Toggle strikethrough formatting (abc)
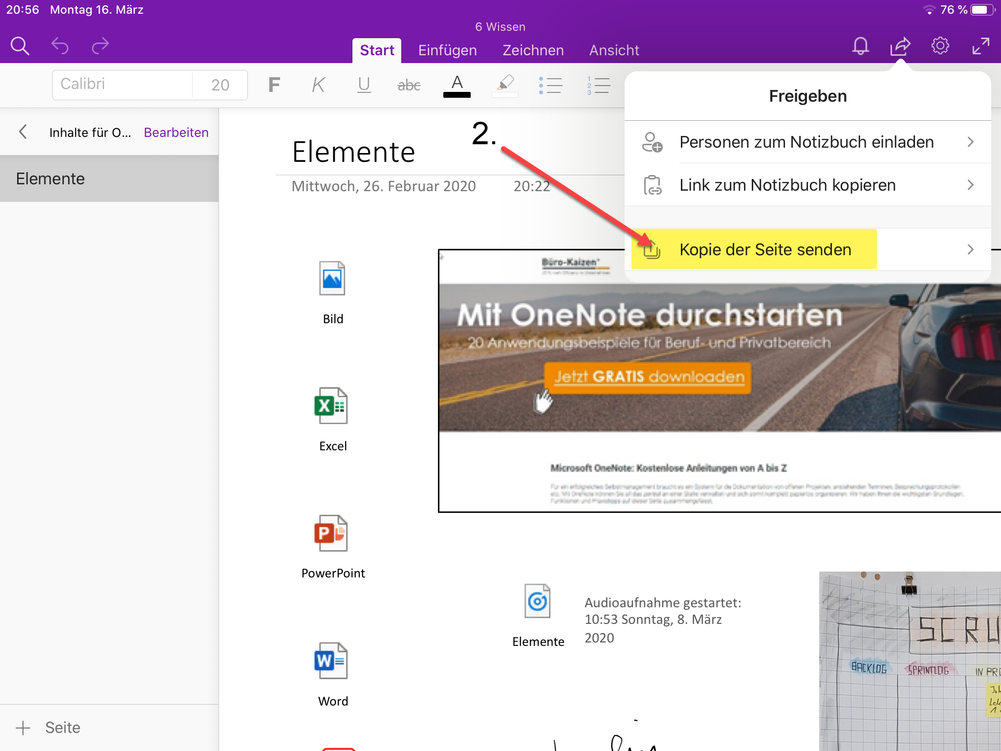The width and height of the screenshot is (1001, 751). [409, 86]
